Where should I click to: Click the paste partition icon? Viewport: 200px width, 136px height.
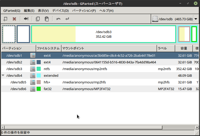click(46, 19)
